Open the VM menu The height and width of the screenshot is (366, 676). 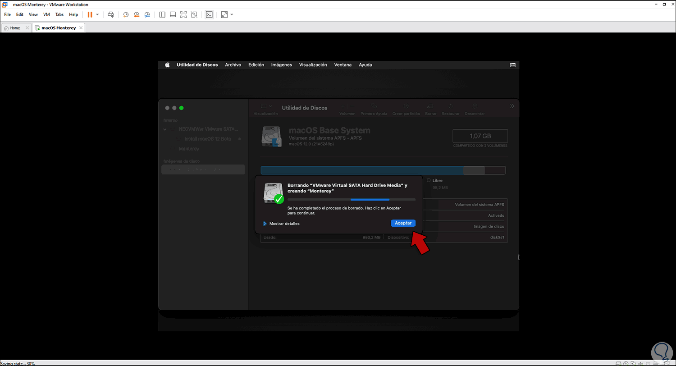pyautogui.click(x=46, y=14)
